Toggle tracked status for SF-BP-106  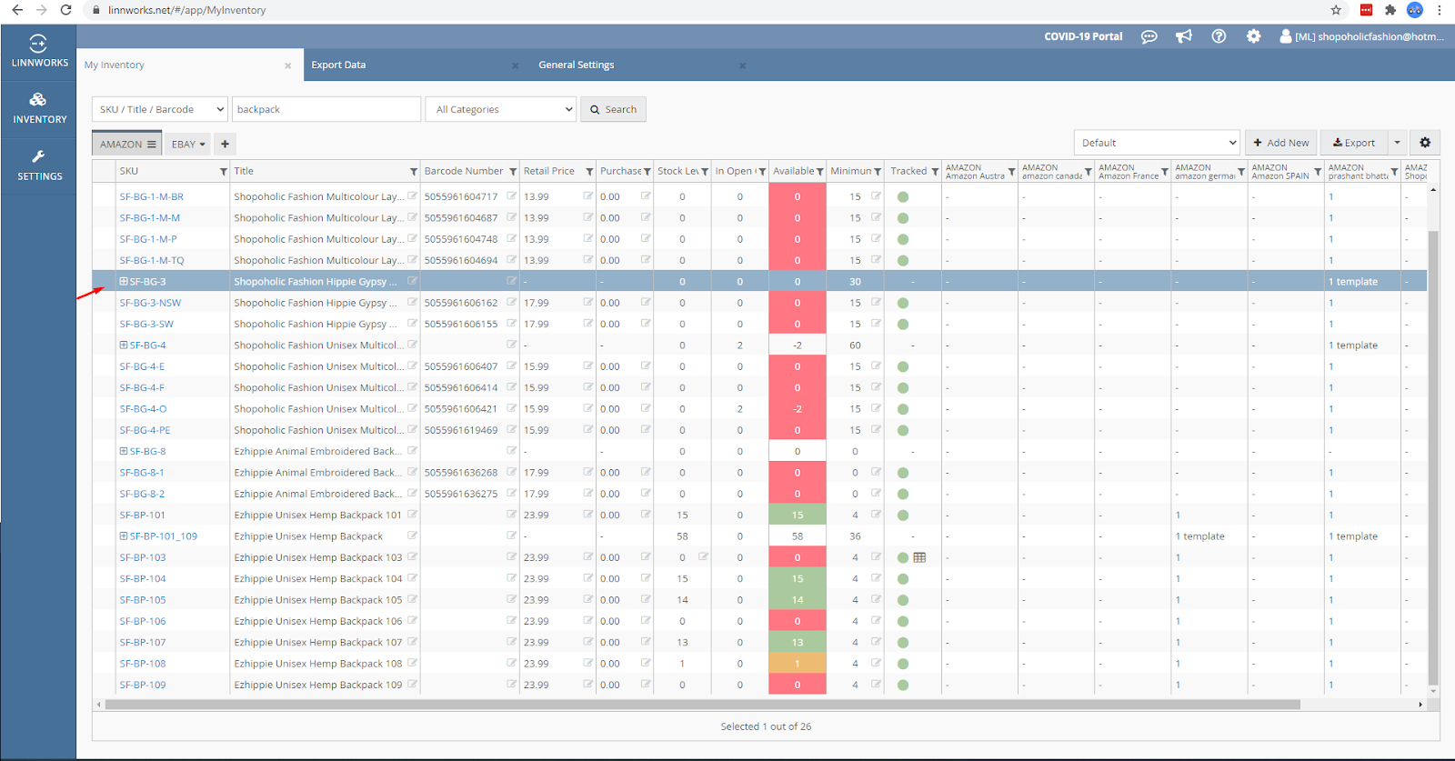click(x=903, y=621)
